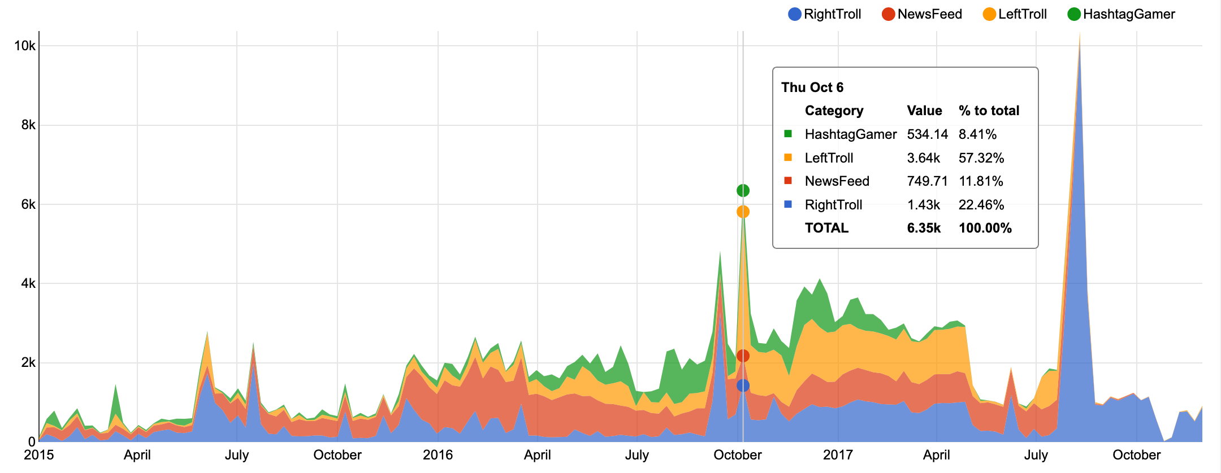This screenshot has height=473, width=1221.
Task: Click TOTAL value 6.35k in tooltip
Action: [924, 228]
